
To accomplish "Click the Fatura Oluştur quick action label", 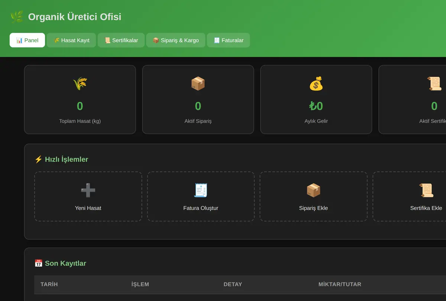I will (x=201, y=208).
